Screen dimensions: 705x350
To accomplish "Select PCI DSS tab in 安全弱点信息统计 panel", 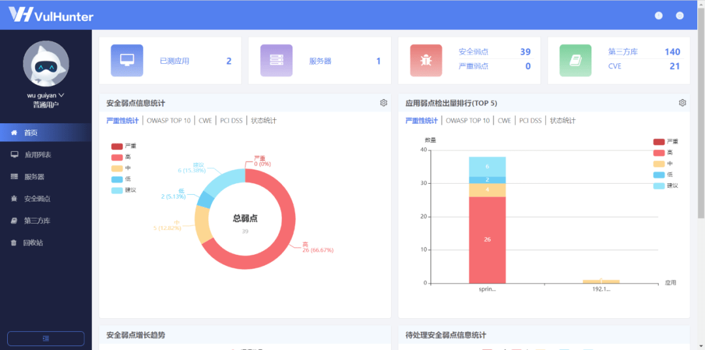I will [231, 121].
